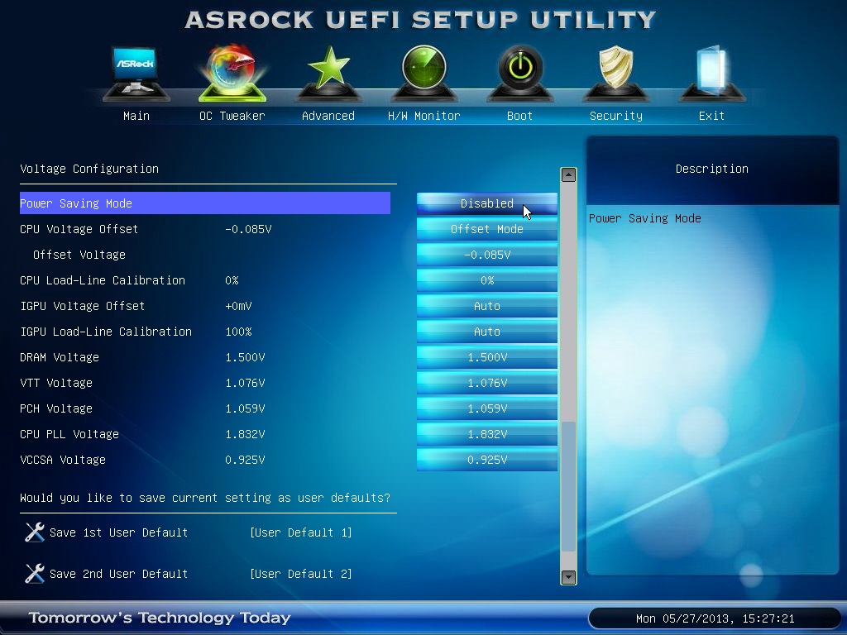847x635 pixels.
Task: Select the OC Tweaker gauge icon
Action: 232,74
